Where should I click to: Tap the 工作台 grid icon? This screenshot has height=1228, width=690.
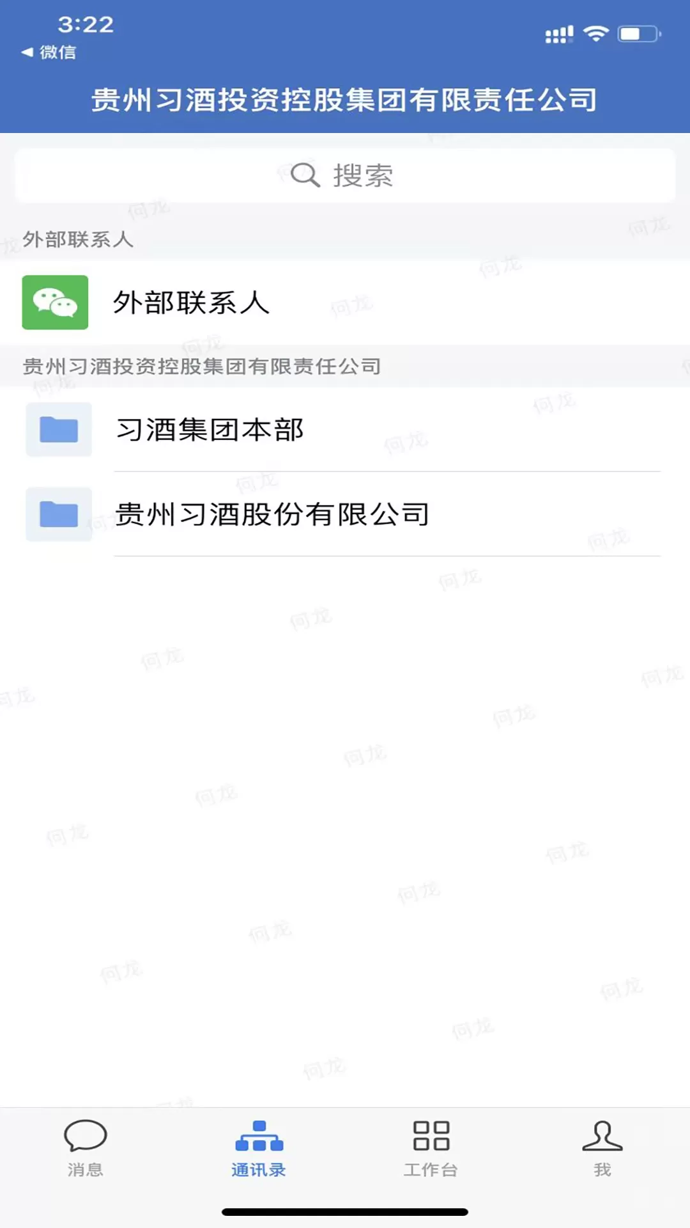431,1135
